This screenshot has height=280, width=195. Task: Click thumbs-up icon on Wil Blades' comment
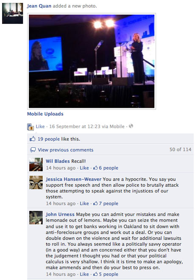[x=96, y=168]
